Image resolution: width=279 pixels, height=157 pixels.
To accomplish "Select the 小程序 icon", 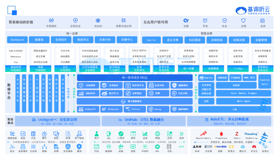I will click(121, 134).
